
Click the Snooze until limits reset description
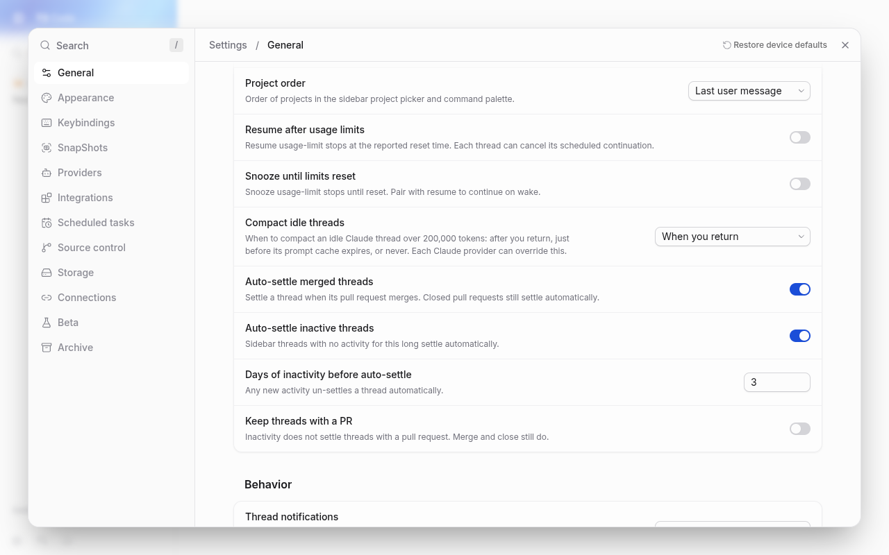[x=393, y=192]
